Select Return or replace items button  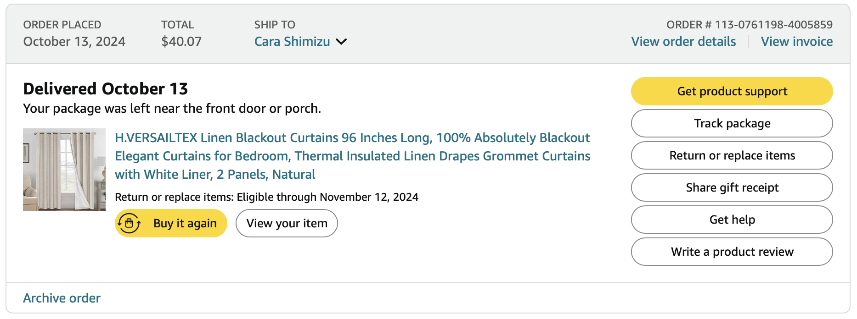tap(732, 155)
